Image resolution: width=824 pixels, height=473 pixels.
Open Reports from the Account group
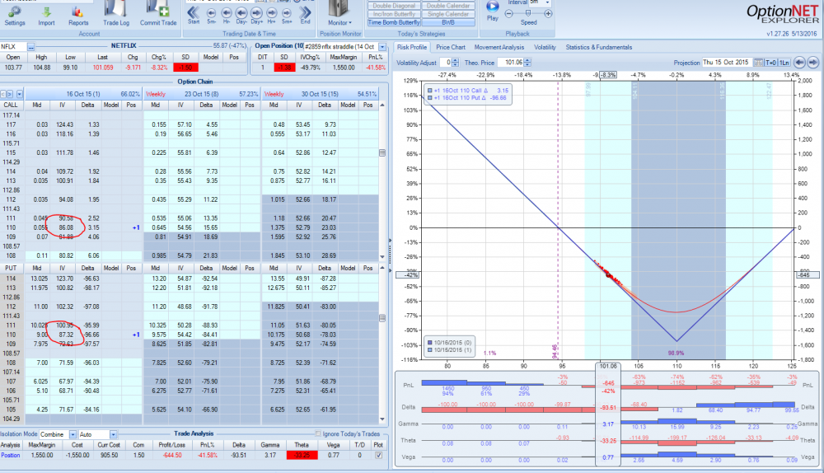[x=77, y=11]
